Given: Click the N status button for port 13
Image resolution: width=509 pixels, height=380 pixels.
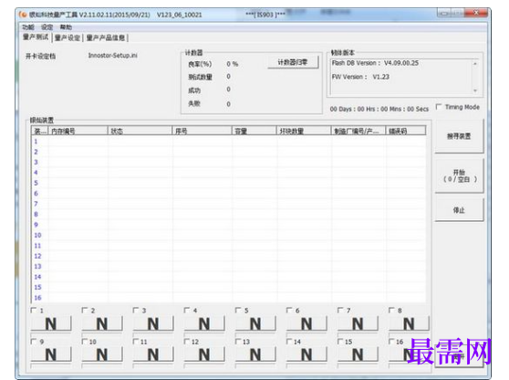Looking at the screenshot, I should click(255, 354).
